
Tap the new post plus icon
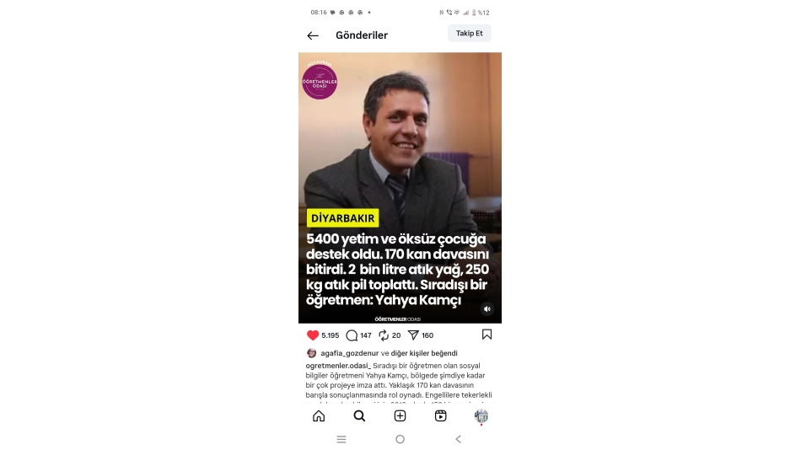pyautogui.click(x=400, y=415)
